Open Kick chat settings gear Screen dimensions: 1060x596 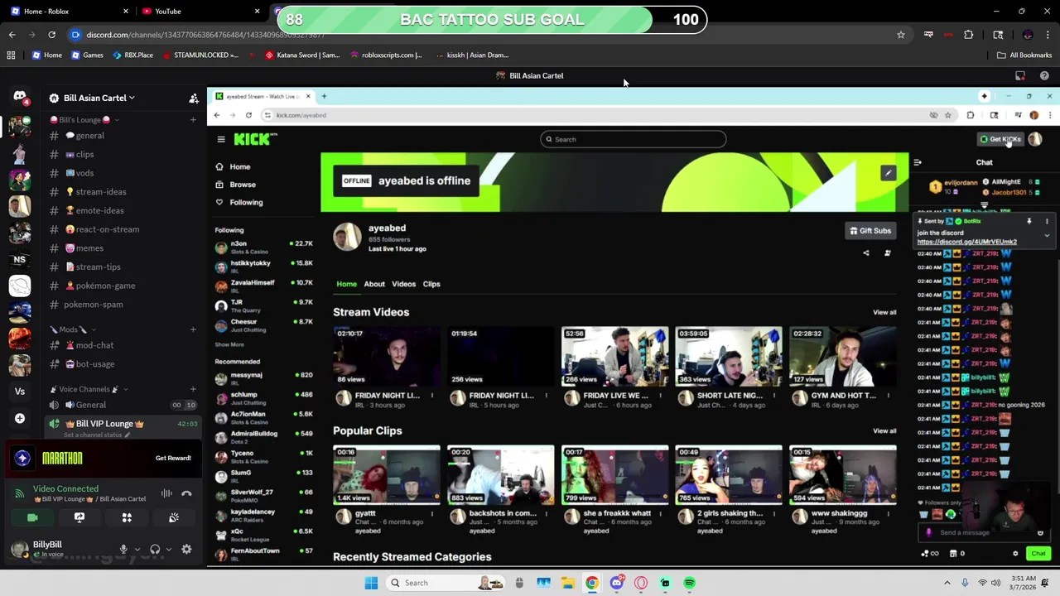click(1015, 554)
